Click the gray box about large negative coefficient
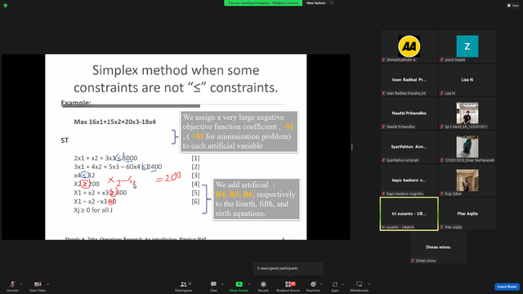Image resolution: width=523 pixels, height=294 pixels. tap(239, 131)
